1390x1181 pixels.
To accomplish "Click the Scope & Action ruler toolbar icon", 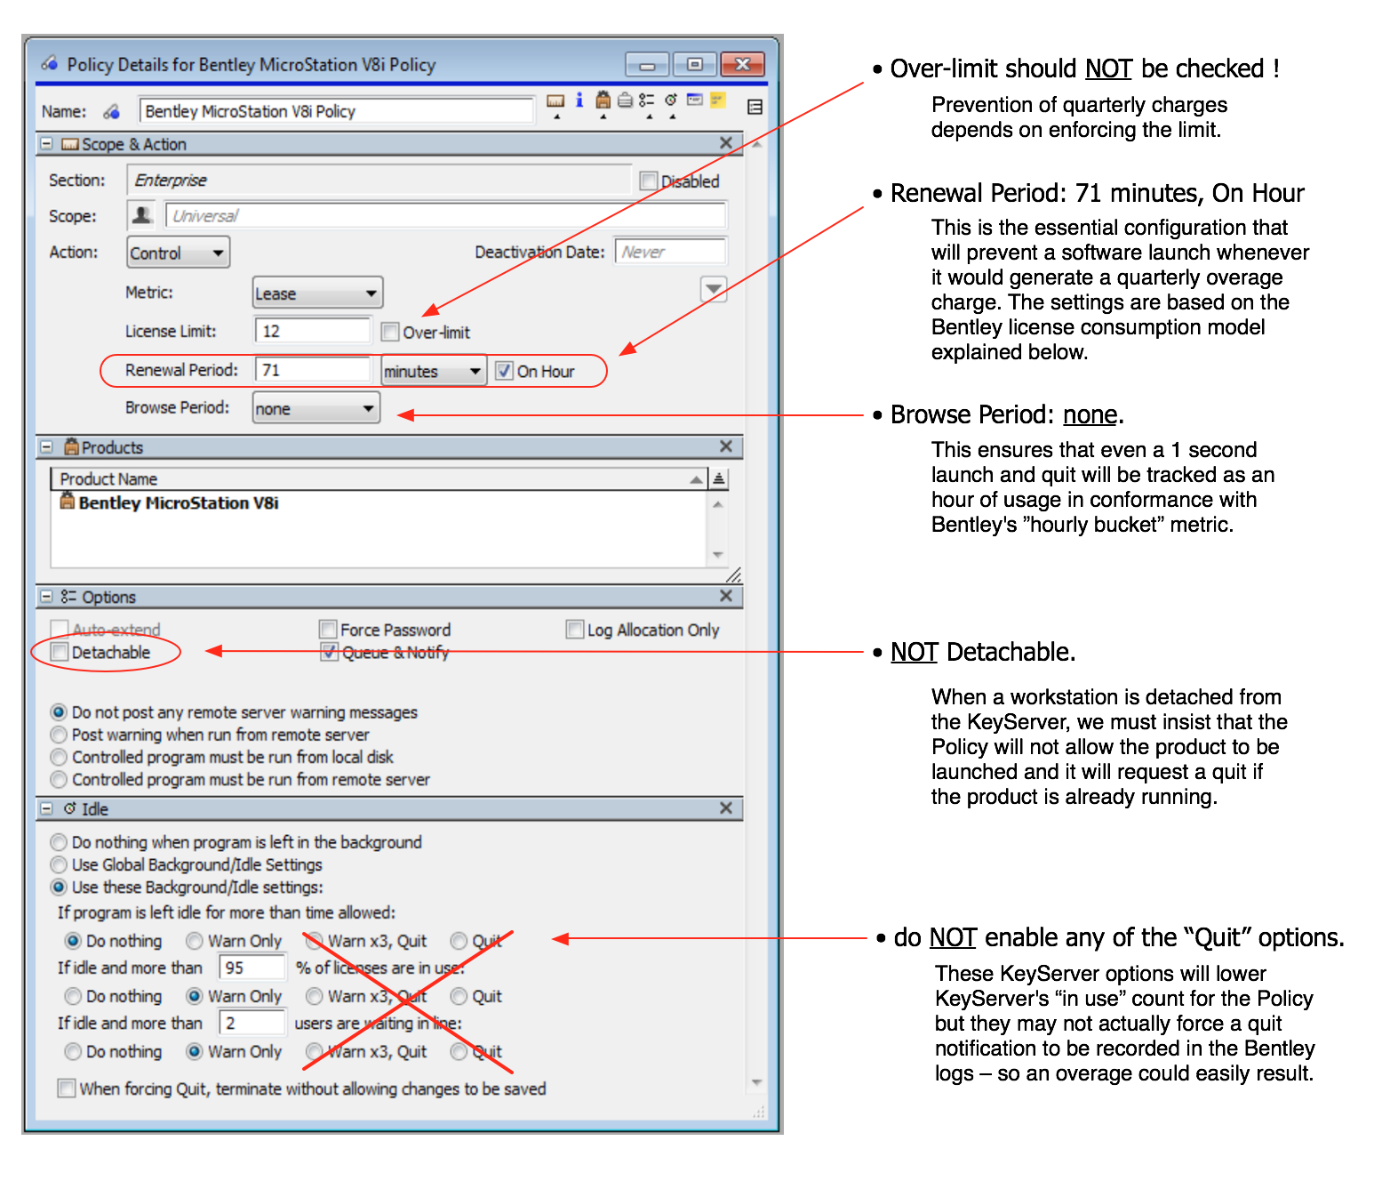I will point(555,101).
